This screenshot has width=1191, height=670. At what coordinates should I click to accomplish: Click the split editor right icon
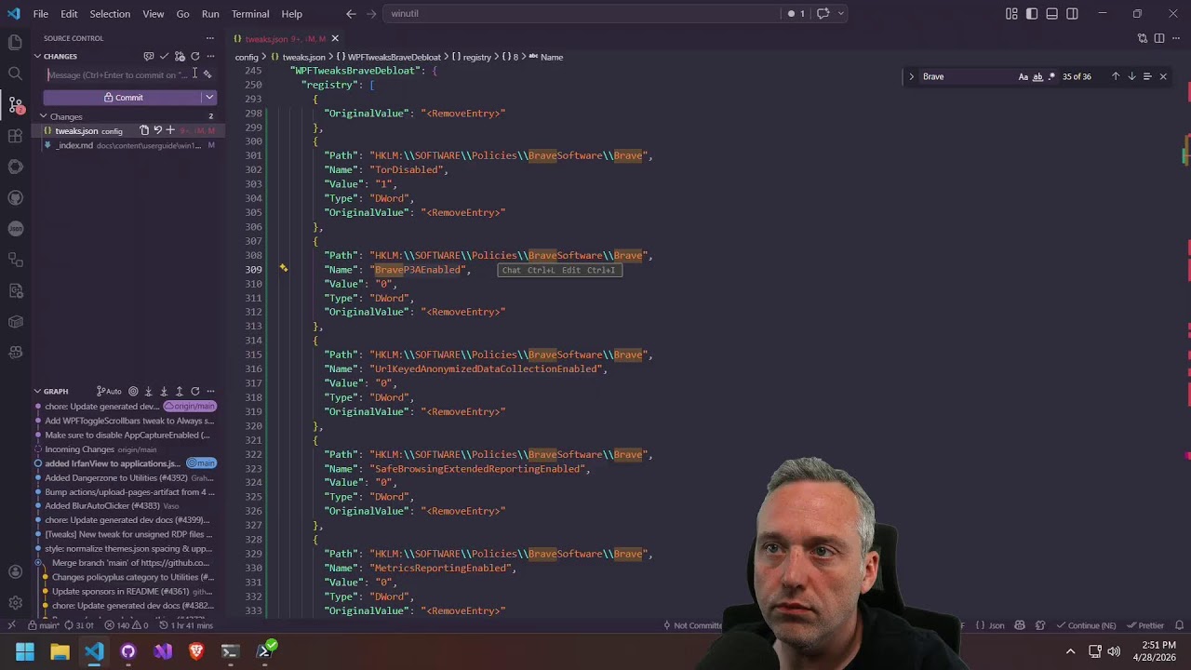pos(1159,38)
